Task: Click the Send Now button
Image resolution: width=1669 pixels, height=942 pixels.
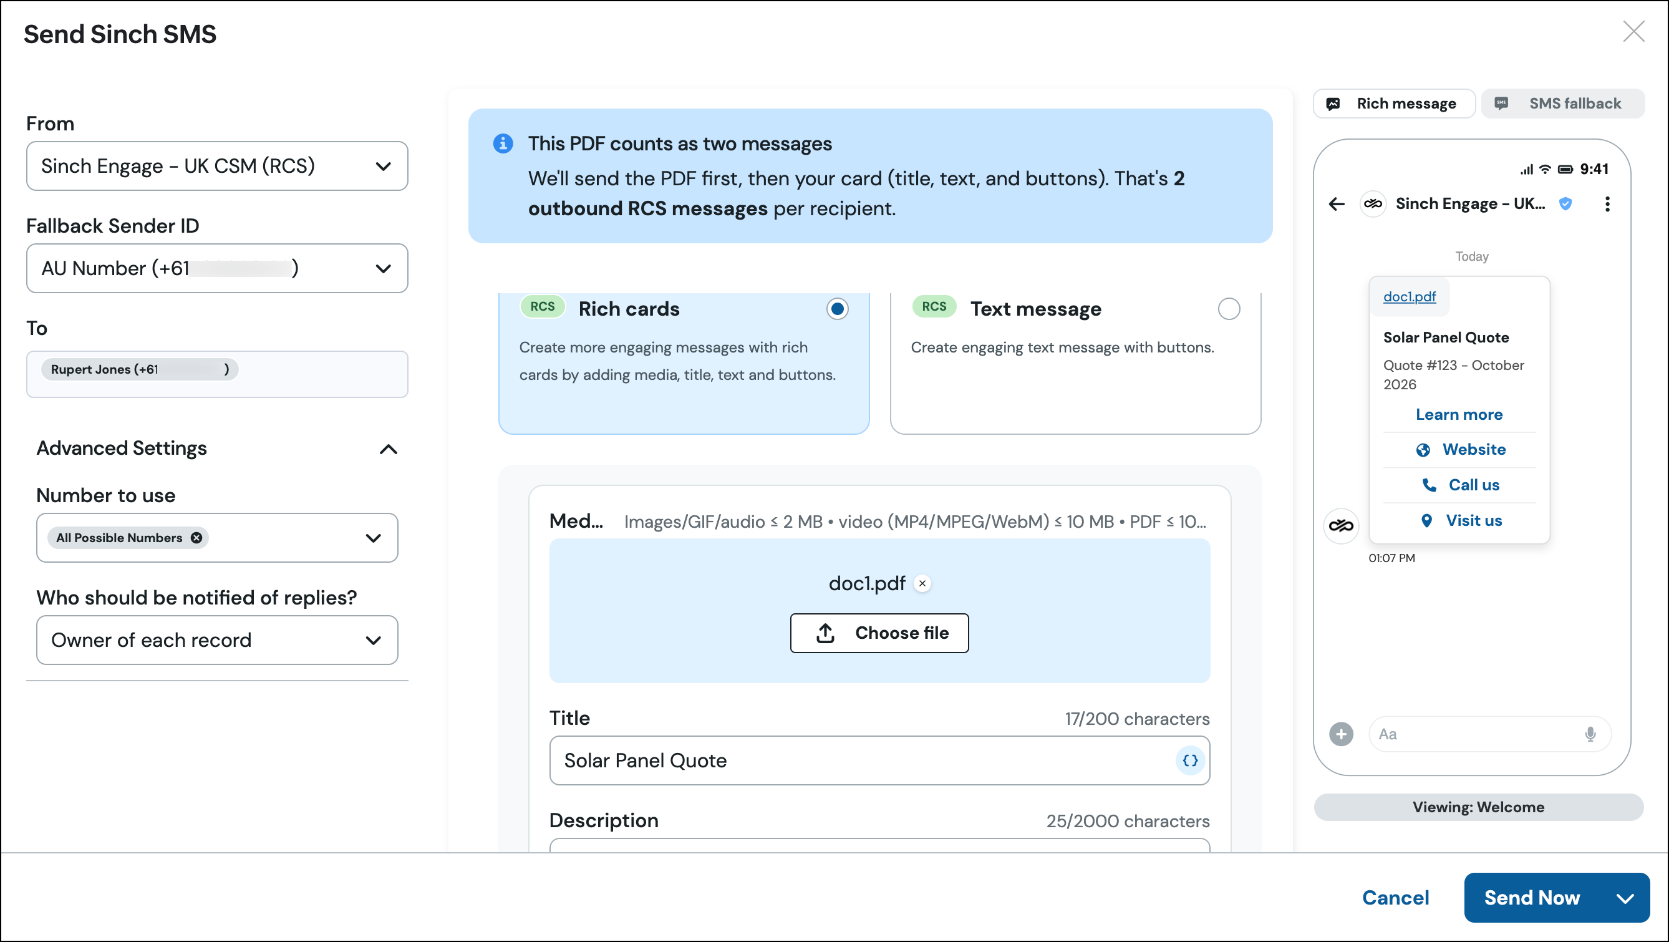Action: pyautogui.click(x=1532, y=898)
